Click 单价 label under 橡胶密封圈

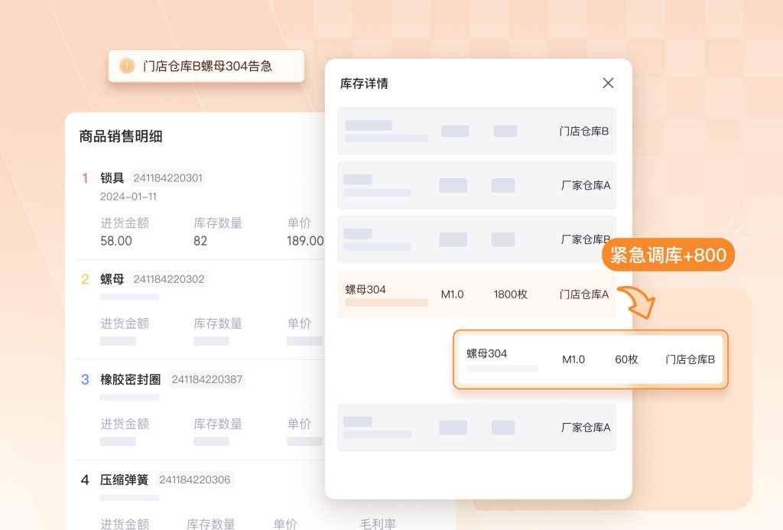pyautogui.click(x=299, y=424)
